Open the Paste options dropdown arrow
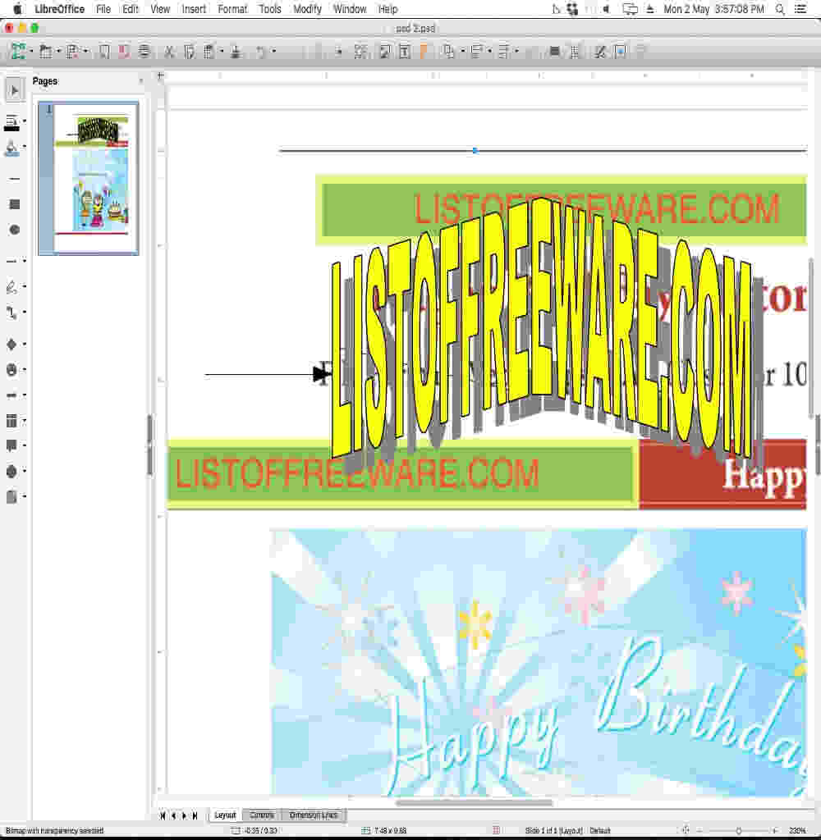 pyautogui.click(x=222, y=52)
